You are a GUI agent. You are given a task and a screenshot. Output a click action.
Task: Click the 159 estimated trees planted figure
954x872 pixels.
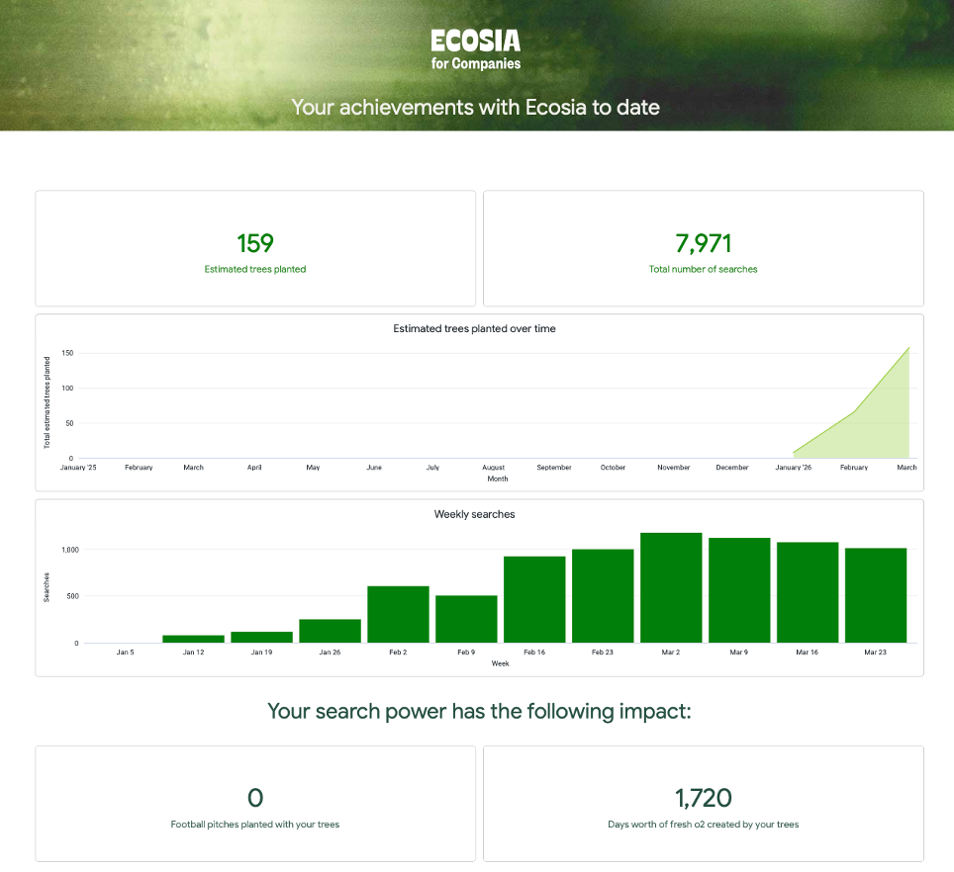[x=255, y=243]
